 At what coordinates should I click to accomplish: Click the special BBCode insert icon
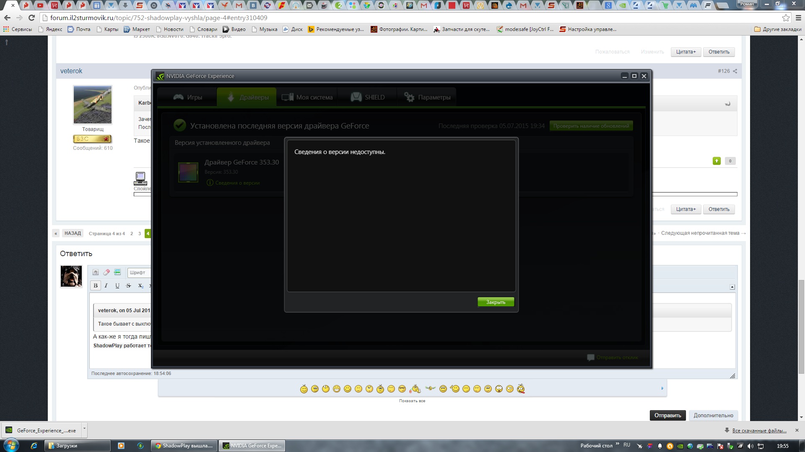point(117,272)
